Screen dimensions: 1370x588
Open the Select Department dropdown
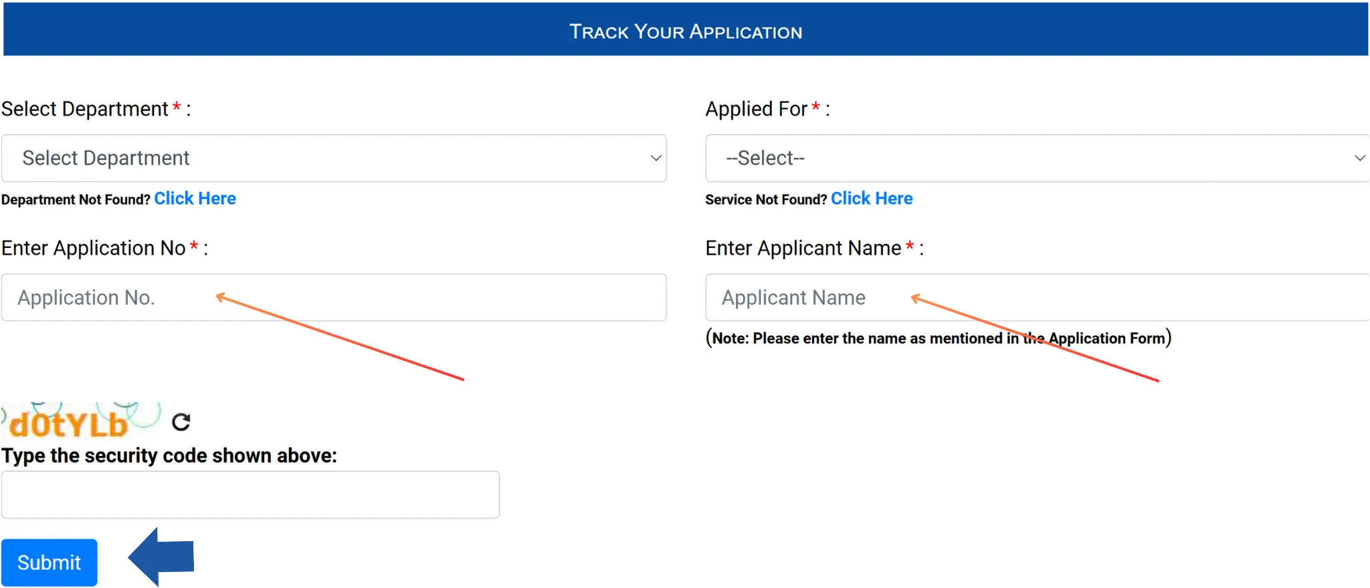point(333,158)
